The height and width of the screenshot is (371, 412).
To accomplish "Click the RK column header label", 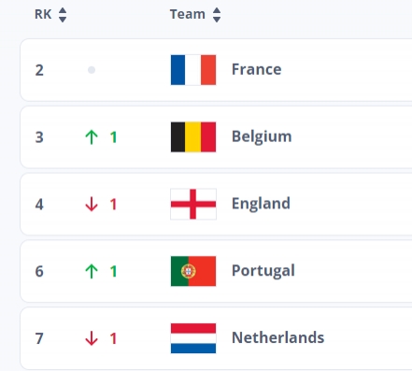I will [x=43, y=14].
